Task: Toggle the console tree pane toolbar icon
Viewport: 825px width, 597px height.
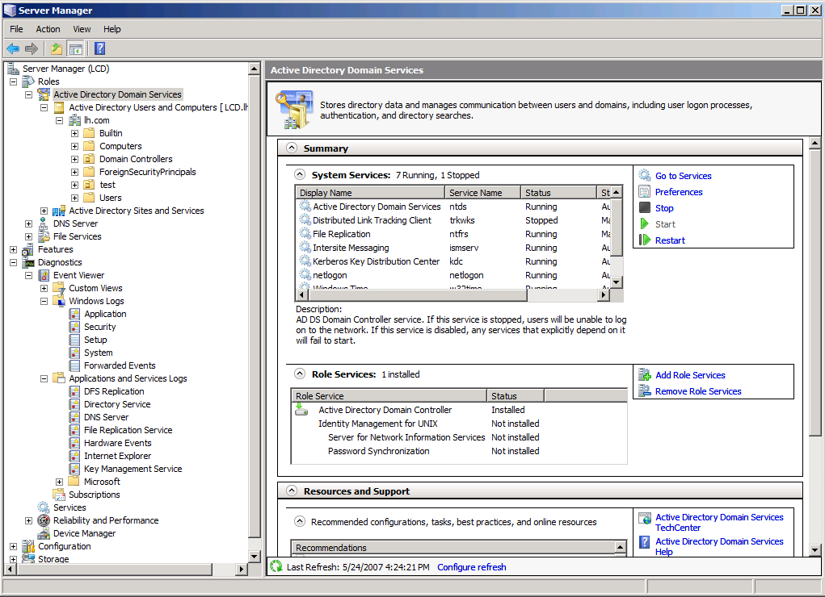Action: 76,49
